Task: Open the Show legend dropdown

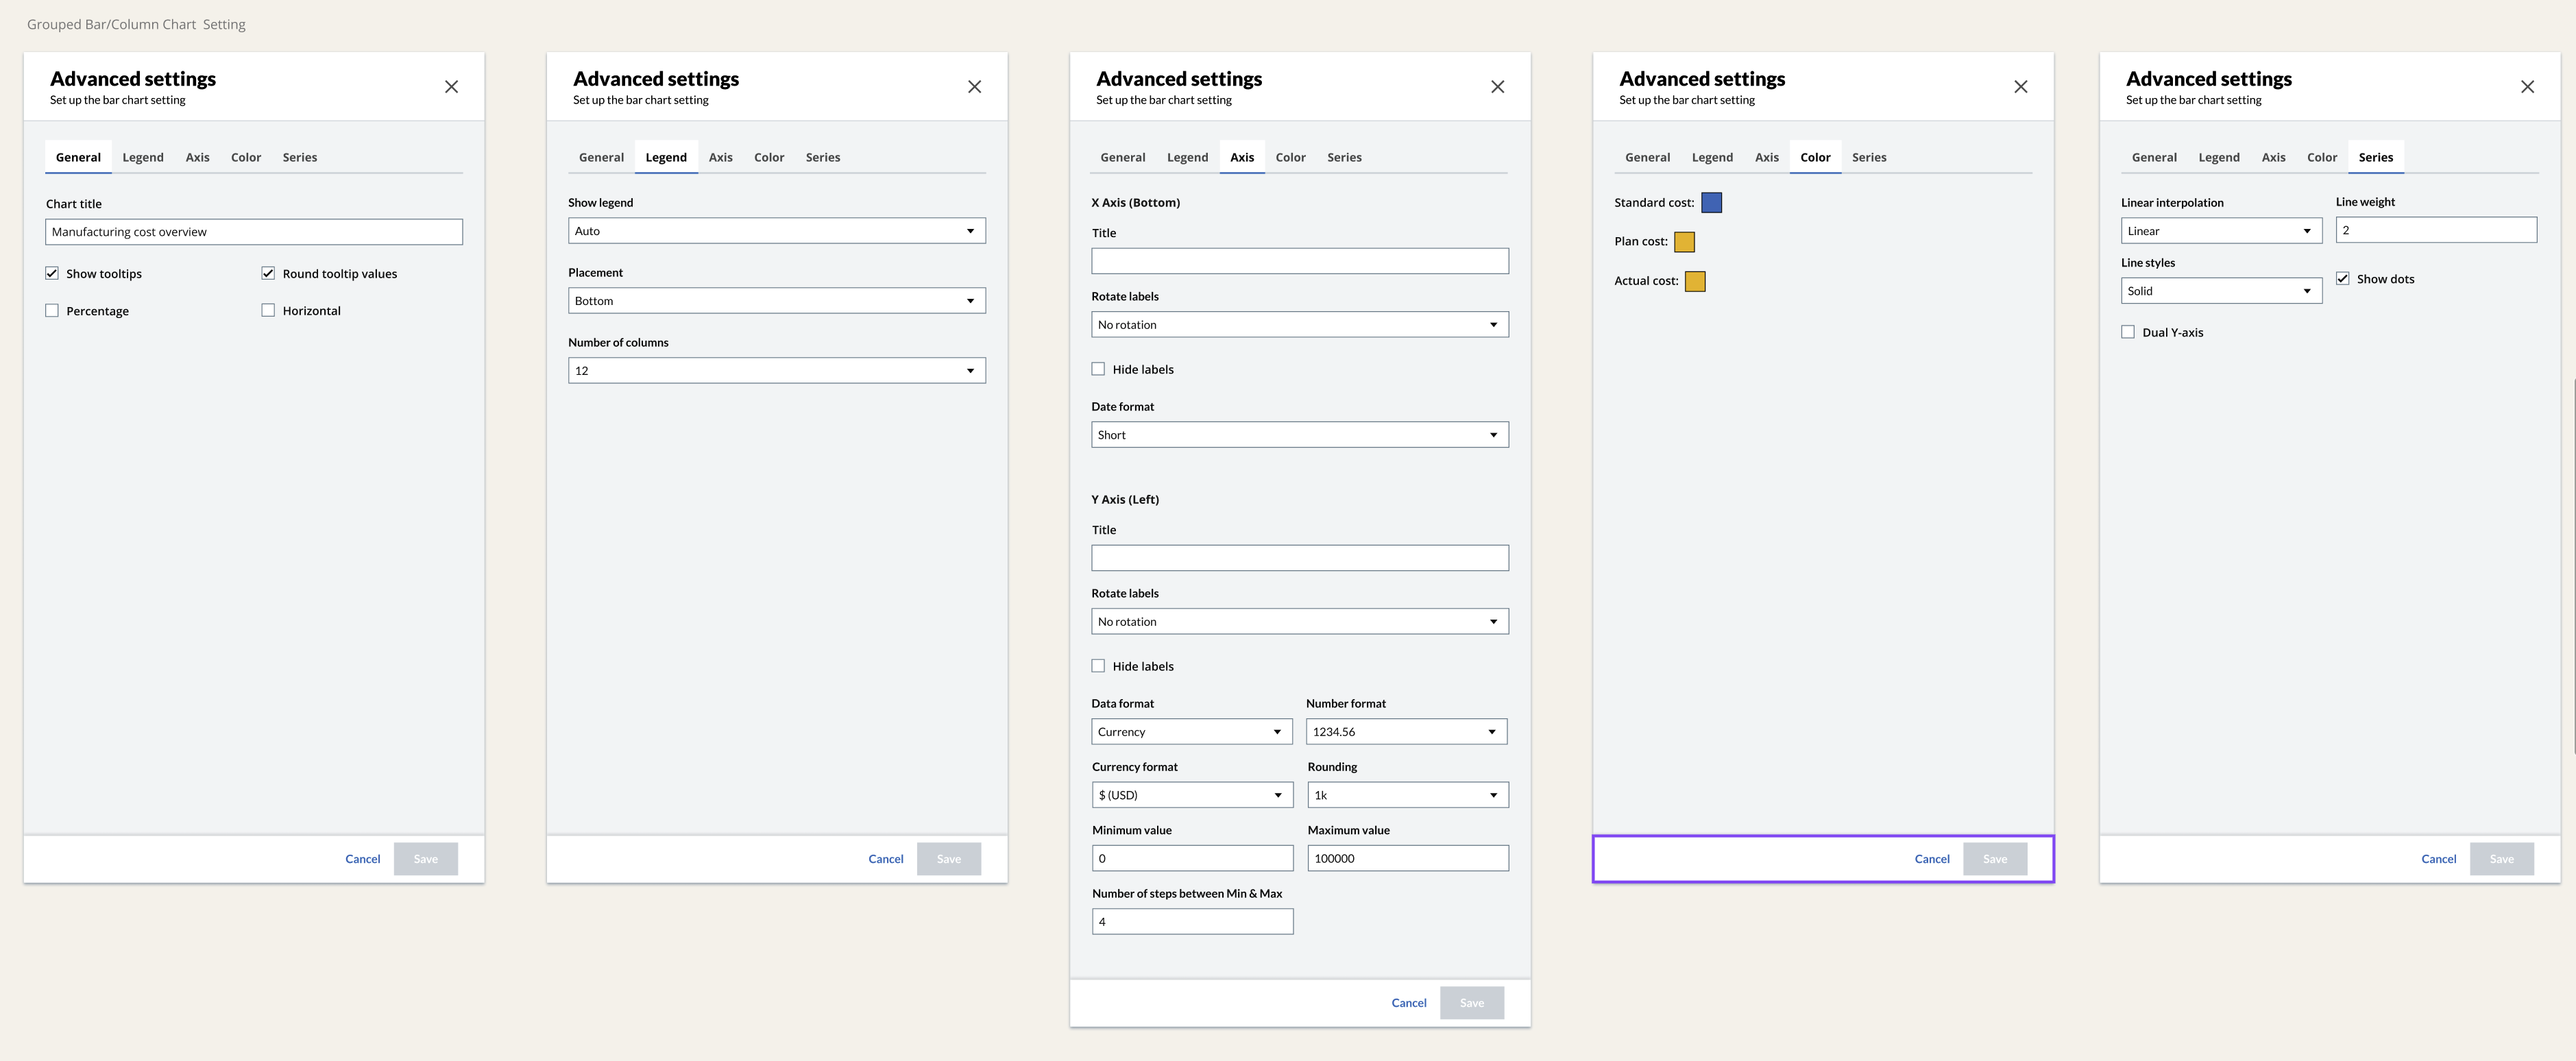Action: (x=776, y=230)
